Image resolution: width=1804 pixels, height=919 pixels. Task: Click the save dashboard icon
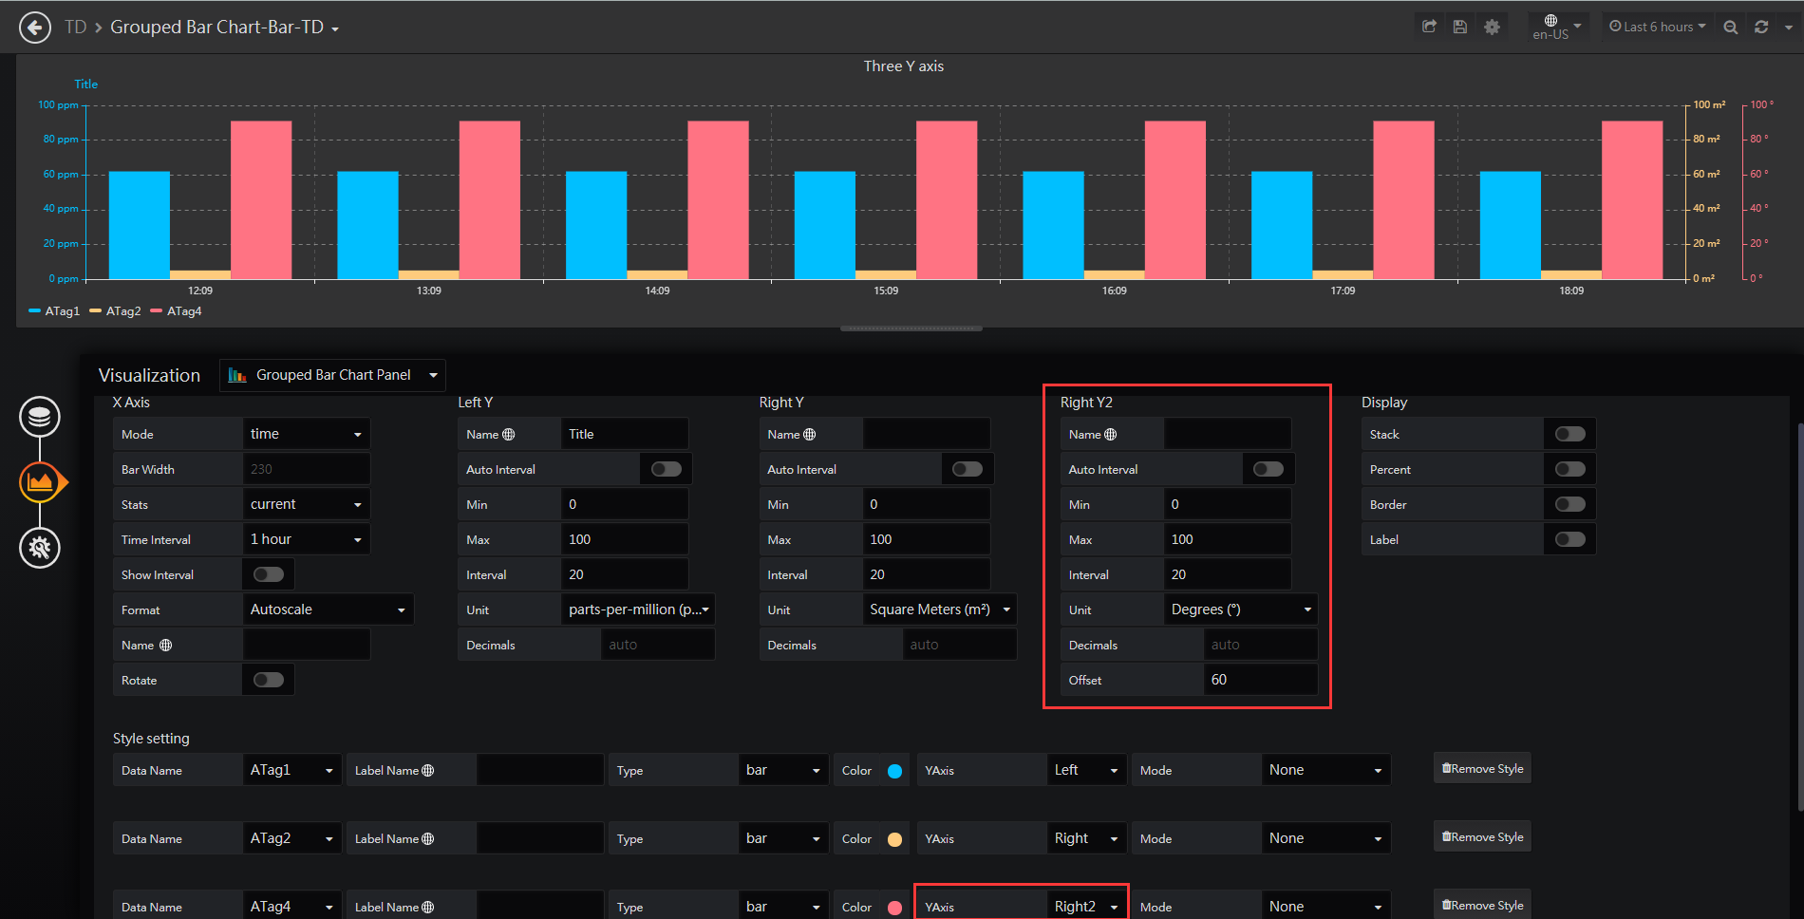(1460, 27)
